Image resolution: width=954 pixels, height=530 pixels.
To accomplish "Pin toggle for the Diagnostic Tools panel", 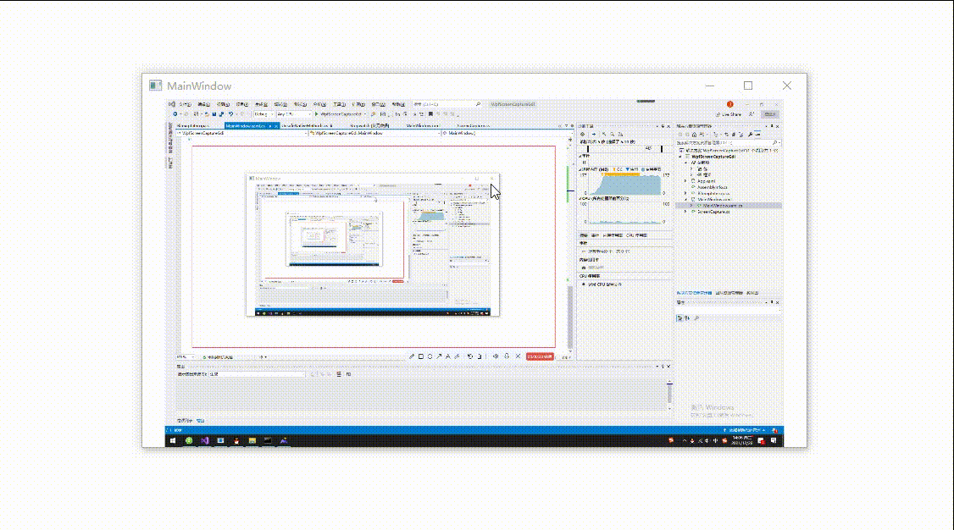I will [x=663, y=126].
